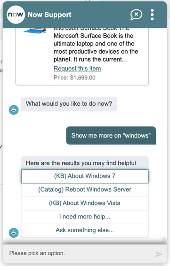Select the "I need more help..." option
Image resolution: width=170 pixels, height=266 pixels.
coord(85,217)
